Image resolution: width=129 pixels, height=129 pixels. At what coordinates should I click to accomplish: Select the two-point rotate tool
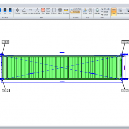24,11
